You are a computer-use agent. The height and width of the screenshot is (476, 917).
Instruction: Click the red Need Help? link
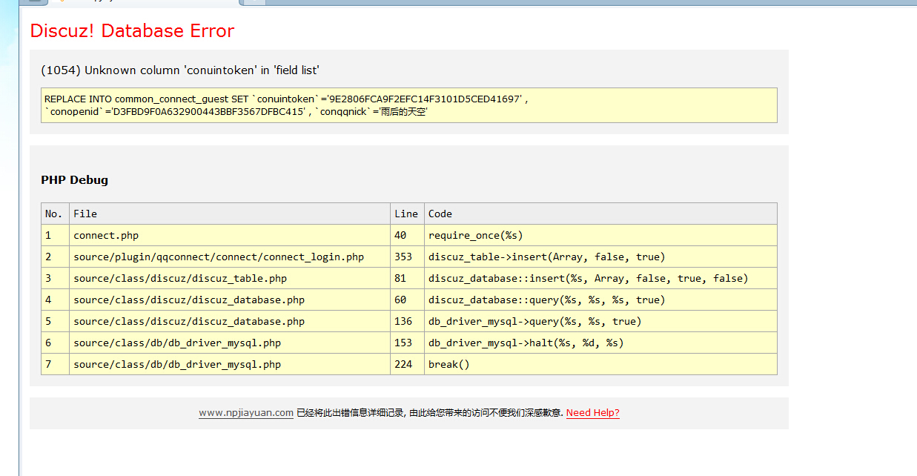point(592,413)
